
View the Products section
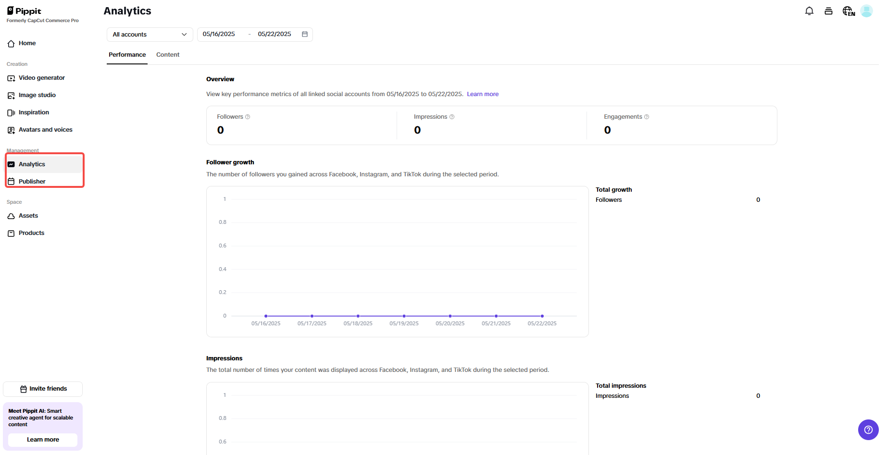[x=31, y=233]
